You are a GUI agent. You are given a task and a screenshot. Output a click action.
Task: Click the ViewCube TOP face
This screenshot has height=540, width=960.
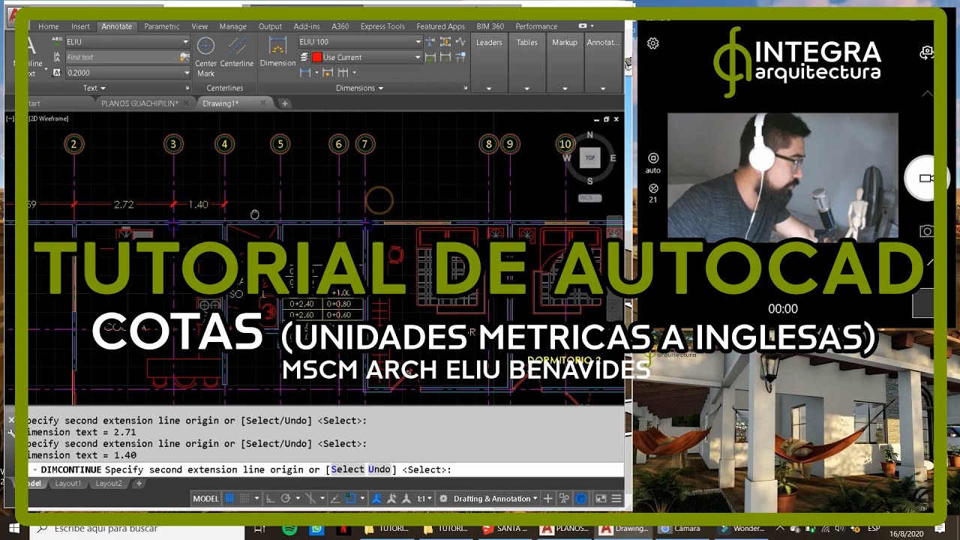point(589,157)
